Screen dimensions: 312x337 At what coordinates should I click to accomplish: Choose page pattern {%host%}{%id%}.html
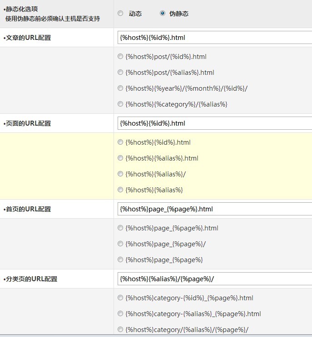coord(120,142)
